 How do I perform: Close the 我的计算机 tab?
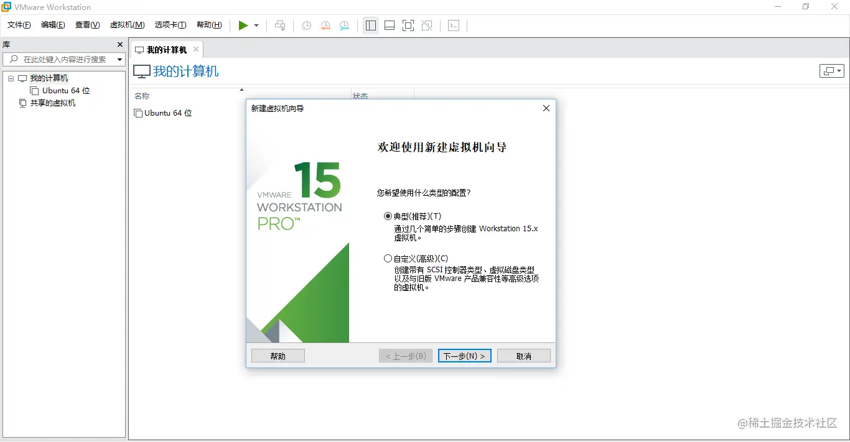[196, 49]
